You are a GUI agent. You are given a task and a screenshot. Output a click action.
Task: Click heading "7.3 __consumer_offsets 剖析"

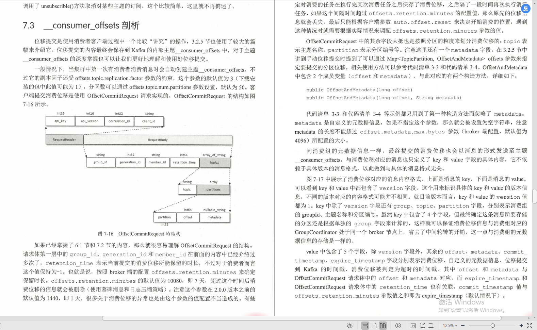click(81, 26)
